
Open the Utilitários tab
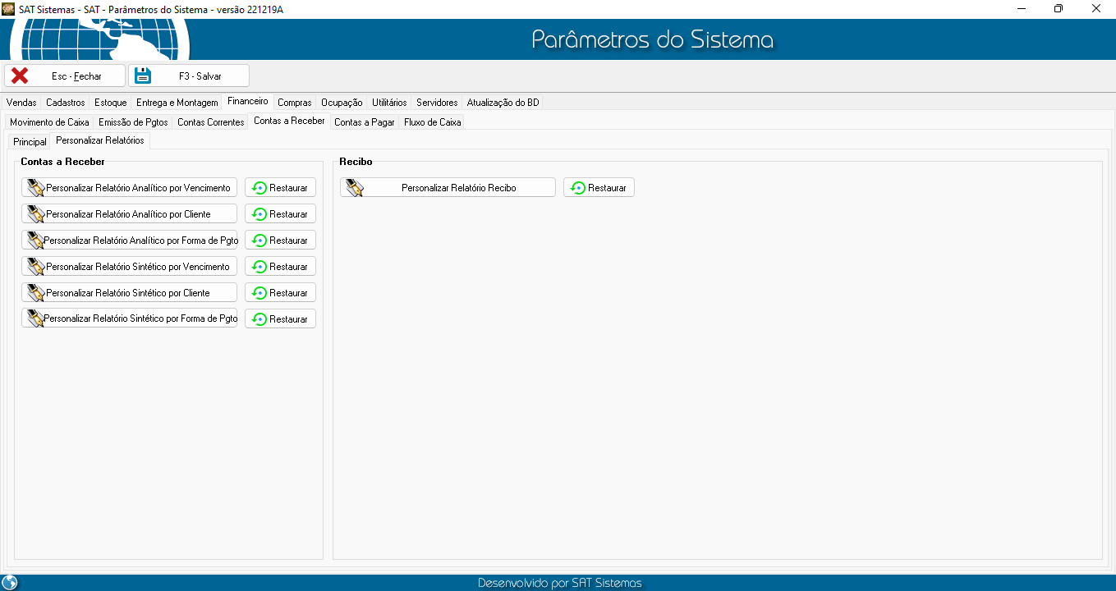tap(388, 103)
